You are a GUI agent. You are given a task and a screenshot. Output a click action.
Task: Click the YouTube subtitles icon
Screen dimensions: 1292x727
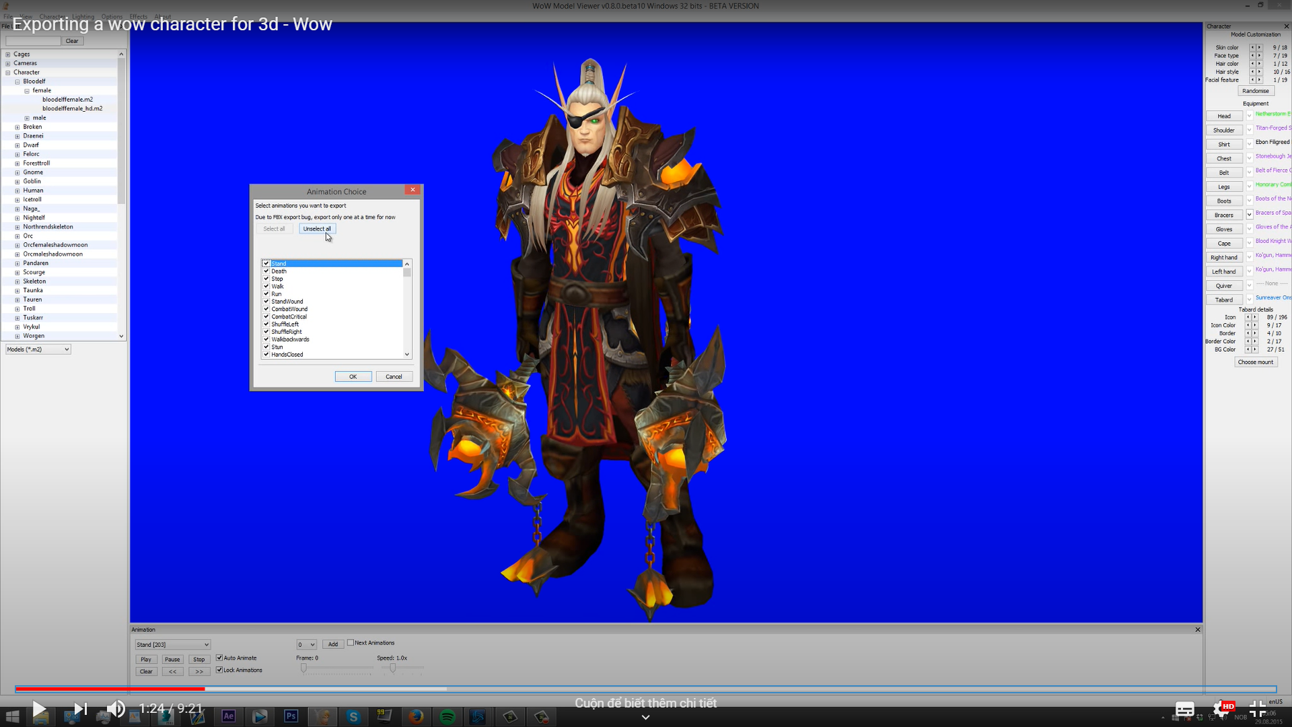(x=1184, y=709)
